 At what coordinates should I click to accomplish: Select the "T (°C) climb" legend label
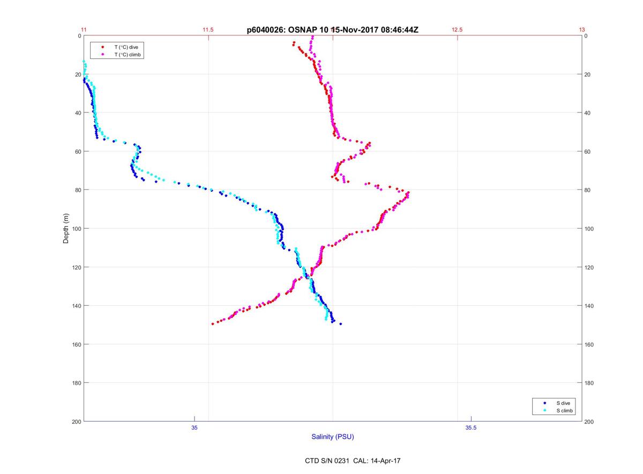pos(129,55)
